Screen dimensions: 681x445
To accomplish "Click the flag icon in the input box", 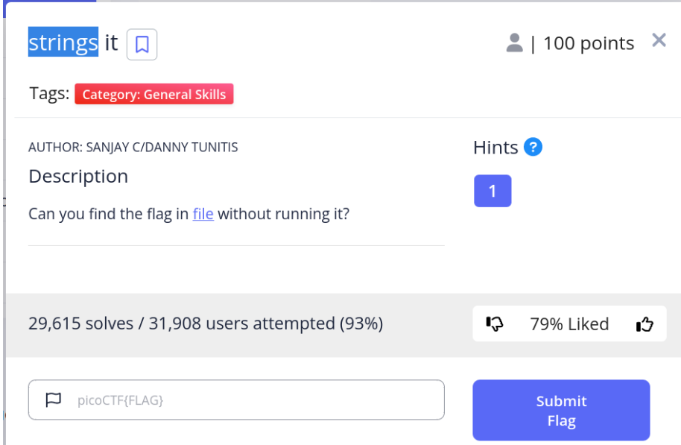I will [53, 400].
